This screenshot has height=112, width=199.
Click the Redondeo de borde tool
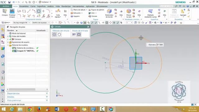[109, 13]
